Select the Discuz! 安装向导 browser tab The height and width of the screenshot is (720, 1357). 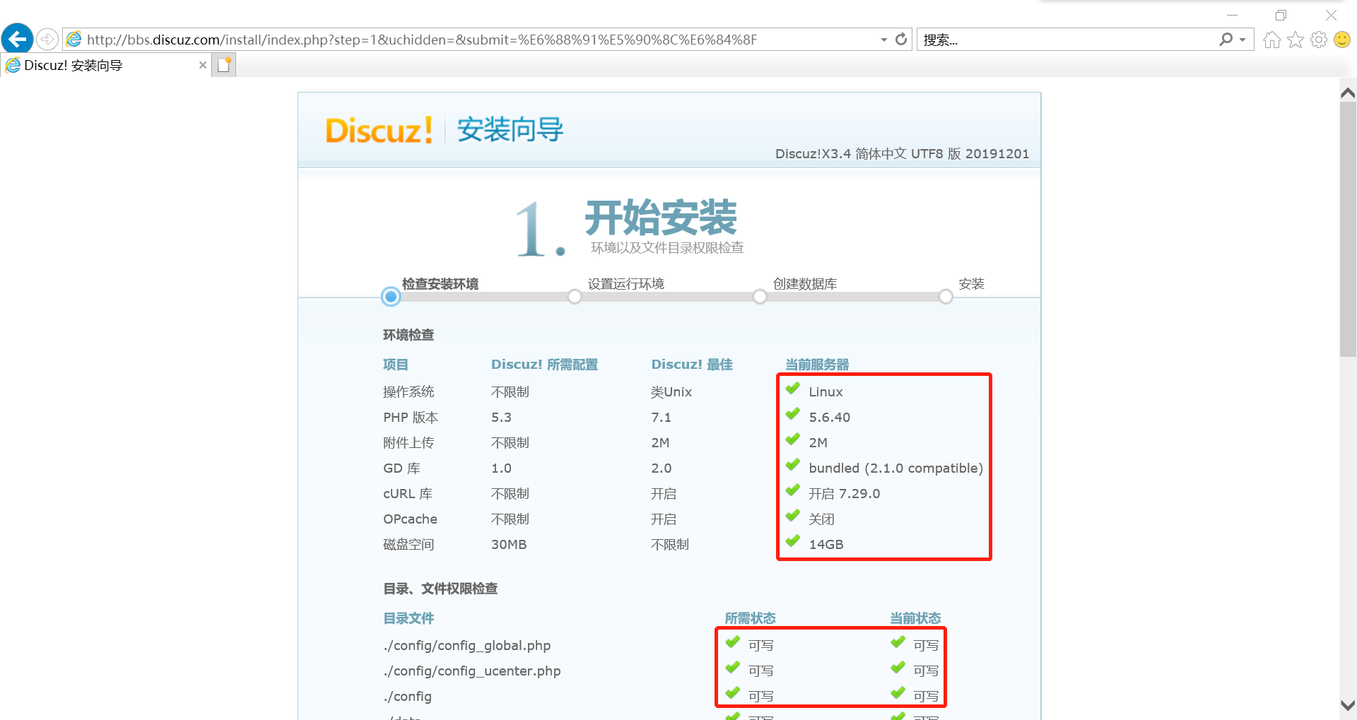coord(106,65)
